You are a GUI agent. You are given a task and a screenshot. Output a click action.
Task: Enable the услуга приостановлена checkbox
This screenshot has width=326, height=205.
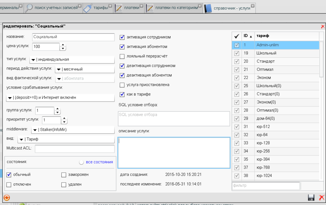(122, 85)
